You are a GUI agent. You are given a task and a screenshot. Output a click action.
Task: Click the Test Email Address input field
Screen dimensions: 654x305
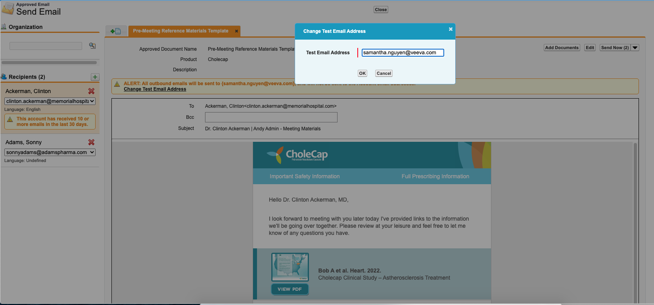(x=403, y=53)
